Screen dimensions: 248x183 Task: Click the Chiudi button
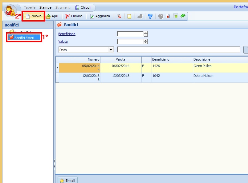coord(83,7)
